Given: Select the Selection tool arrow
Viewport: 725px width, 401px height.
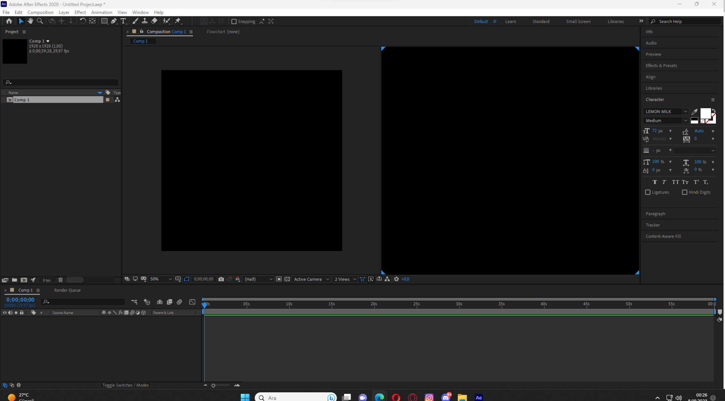Looking at the screenshot, I should pos(21,21).
